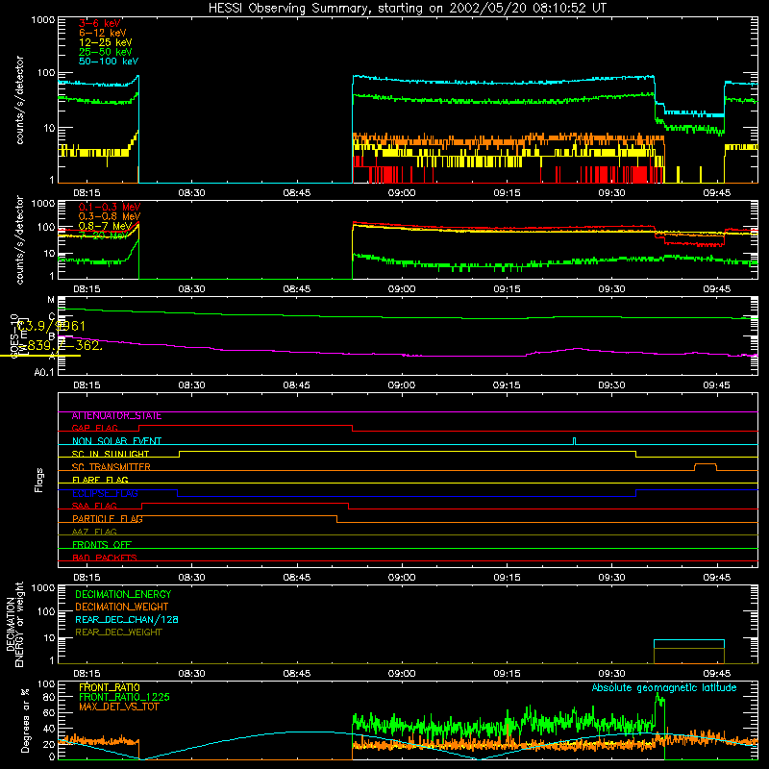
Task: Click the 08:15 tick label under the Flags panel
Action: coord(87,578)
